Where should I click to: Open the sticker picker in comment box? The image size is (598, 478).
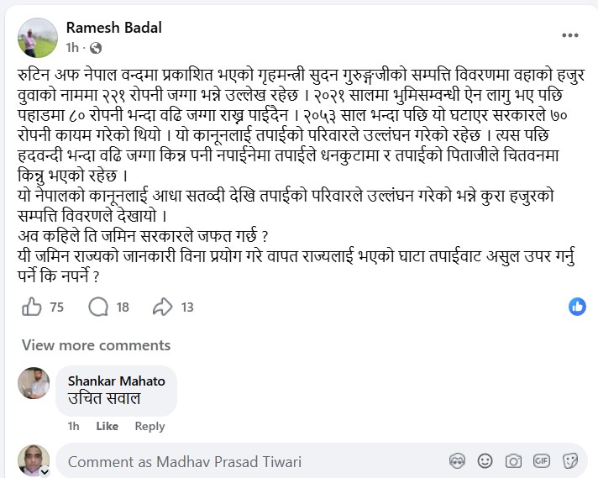(569, 461)
